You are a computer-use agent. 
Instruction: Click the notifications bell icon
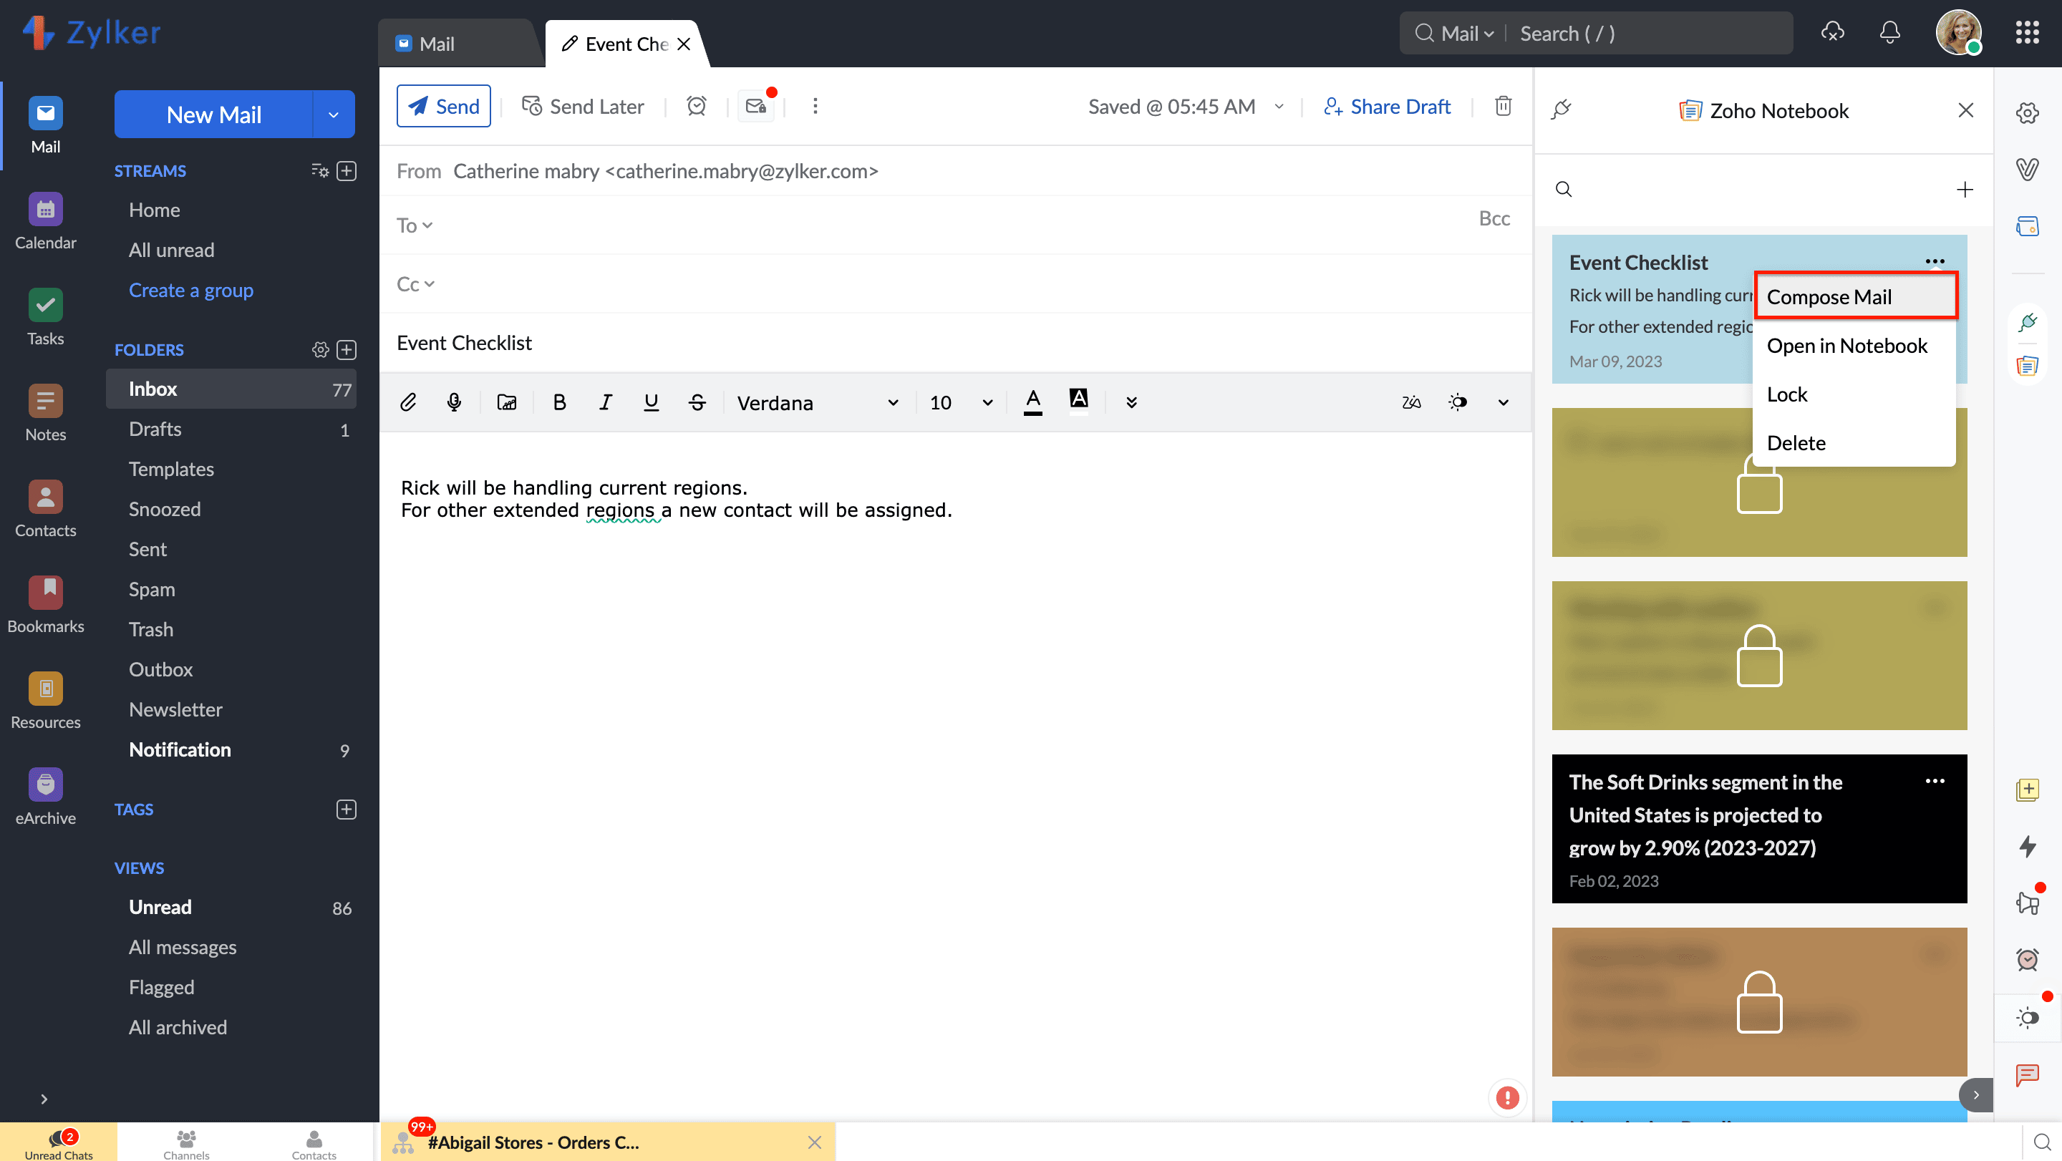point(1889,33)
